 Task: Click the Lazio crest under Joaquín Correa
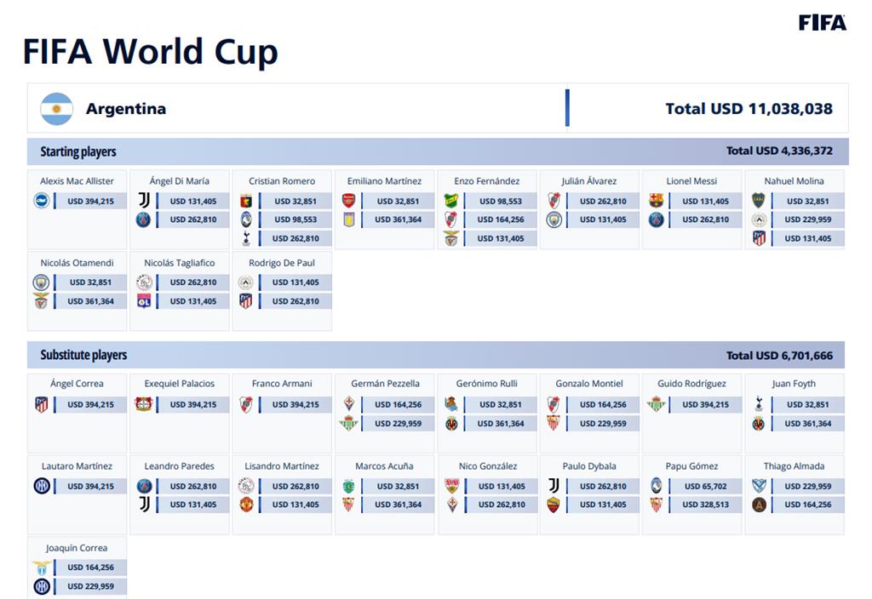[x=41, y=568]
